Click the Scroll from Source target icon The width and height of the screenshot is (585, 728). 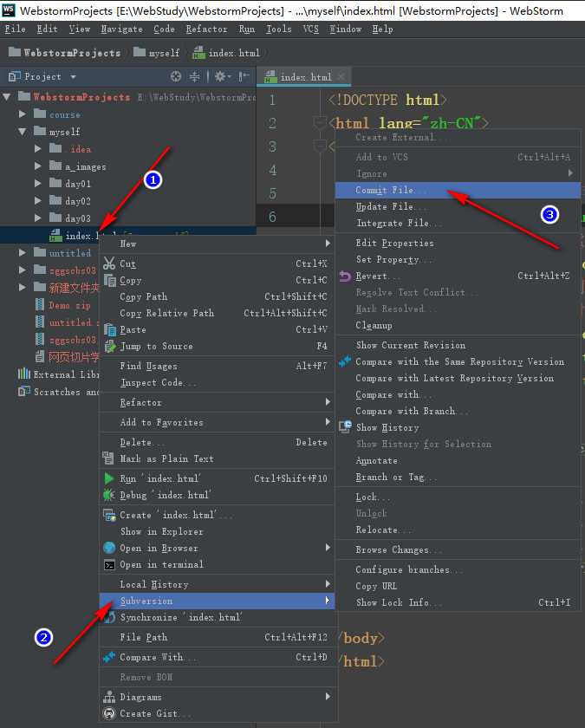(x=176, y=76)
